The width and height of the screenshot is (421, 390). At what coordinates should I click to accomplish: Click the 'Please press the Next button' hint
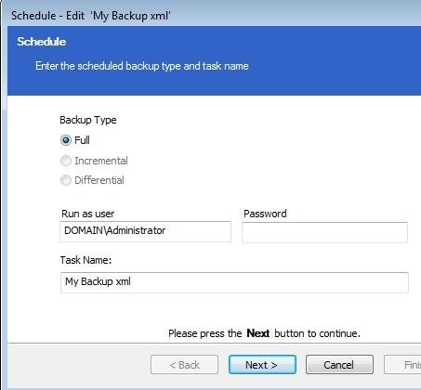264,333
